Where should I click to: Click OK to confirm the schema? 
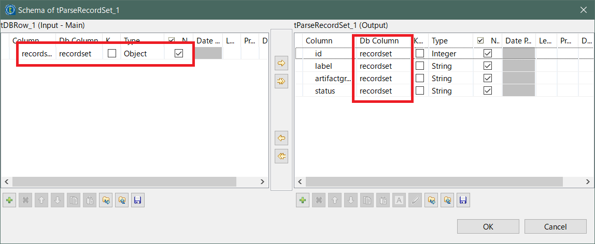(488, 226)
